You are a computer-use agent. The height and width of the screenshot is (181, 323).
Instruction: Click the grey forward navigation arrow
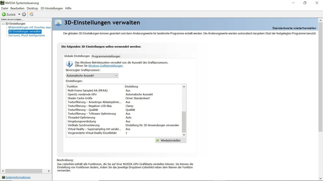point(24,14)
